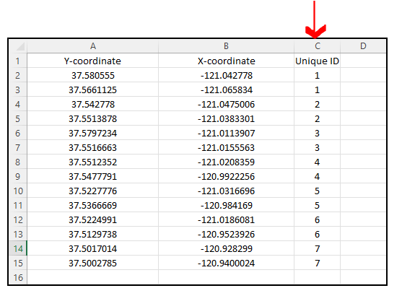Viewport: 402px width, 296px height.
Task: Select cell containing -120.9922256
Action: point(226,176)
